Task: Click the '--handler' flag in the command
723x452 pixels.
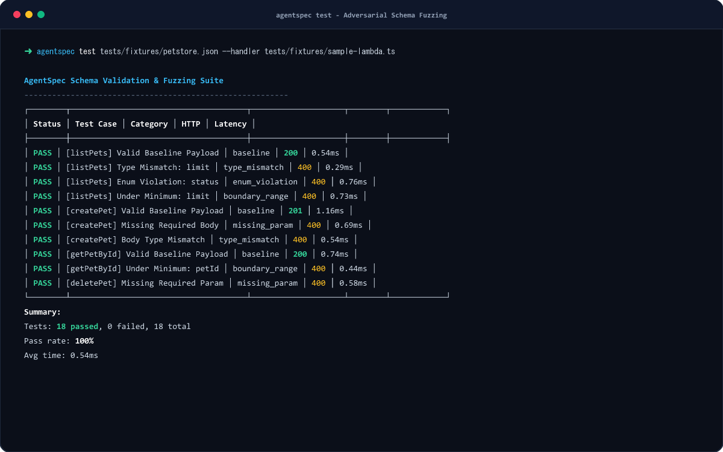Action: [242, 52]
